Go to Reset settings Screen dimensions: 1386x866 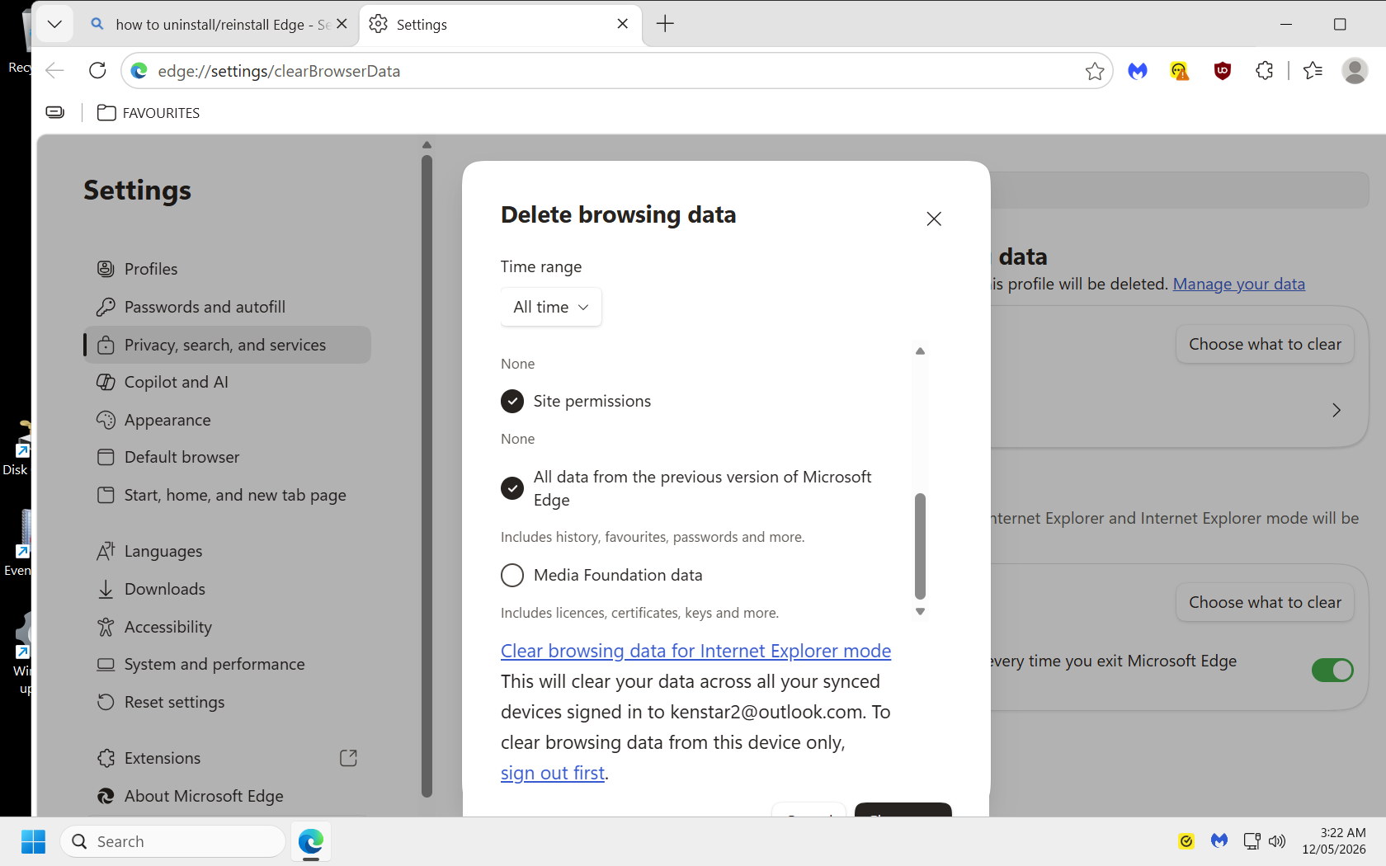coord(228,702)
